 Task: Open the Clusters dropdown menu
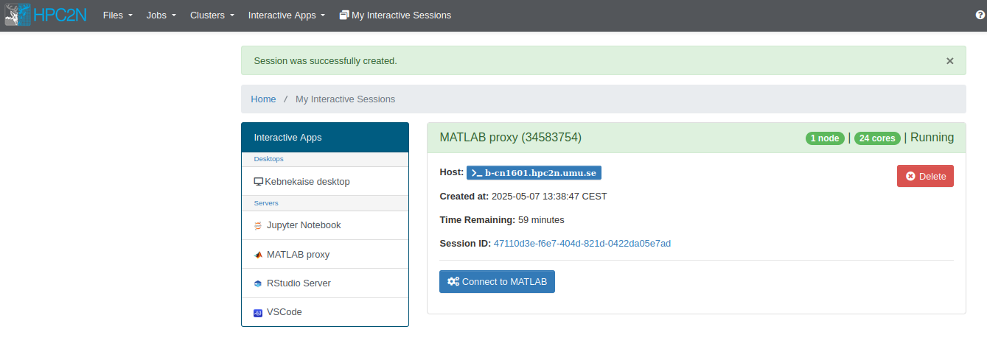pyautogui.click(x=212, y=15)
